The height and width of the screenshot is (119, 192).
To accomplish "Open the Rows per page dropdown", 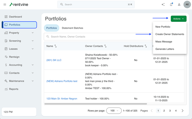I will 114,111.
